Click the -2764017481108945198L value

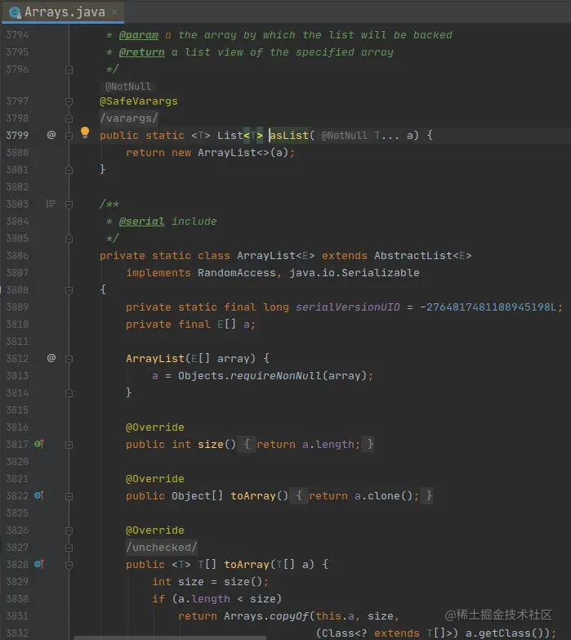tap(488, 307)
